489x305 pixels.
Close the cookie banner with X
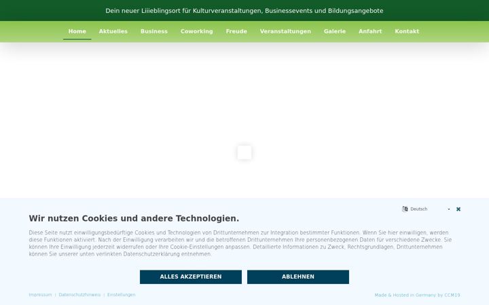tap(458, 209)
